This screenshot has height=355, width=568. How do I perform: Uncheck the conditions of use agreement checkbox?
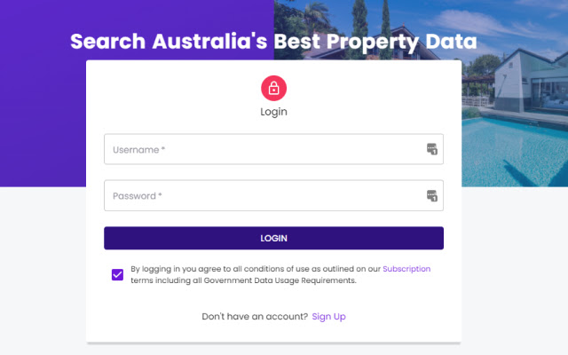(118, 274)
